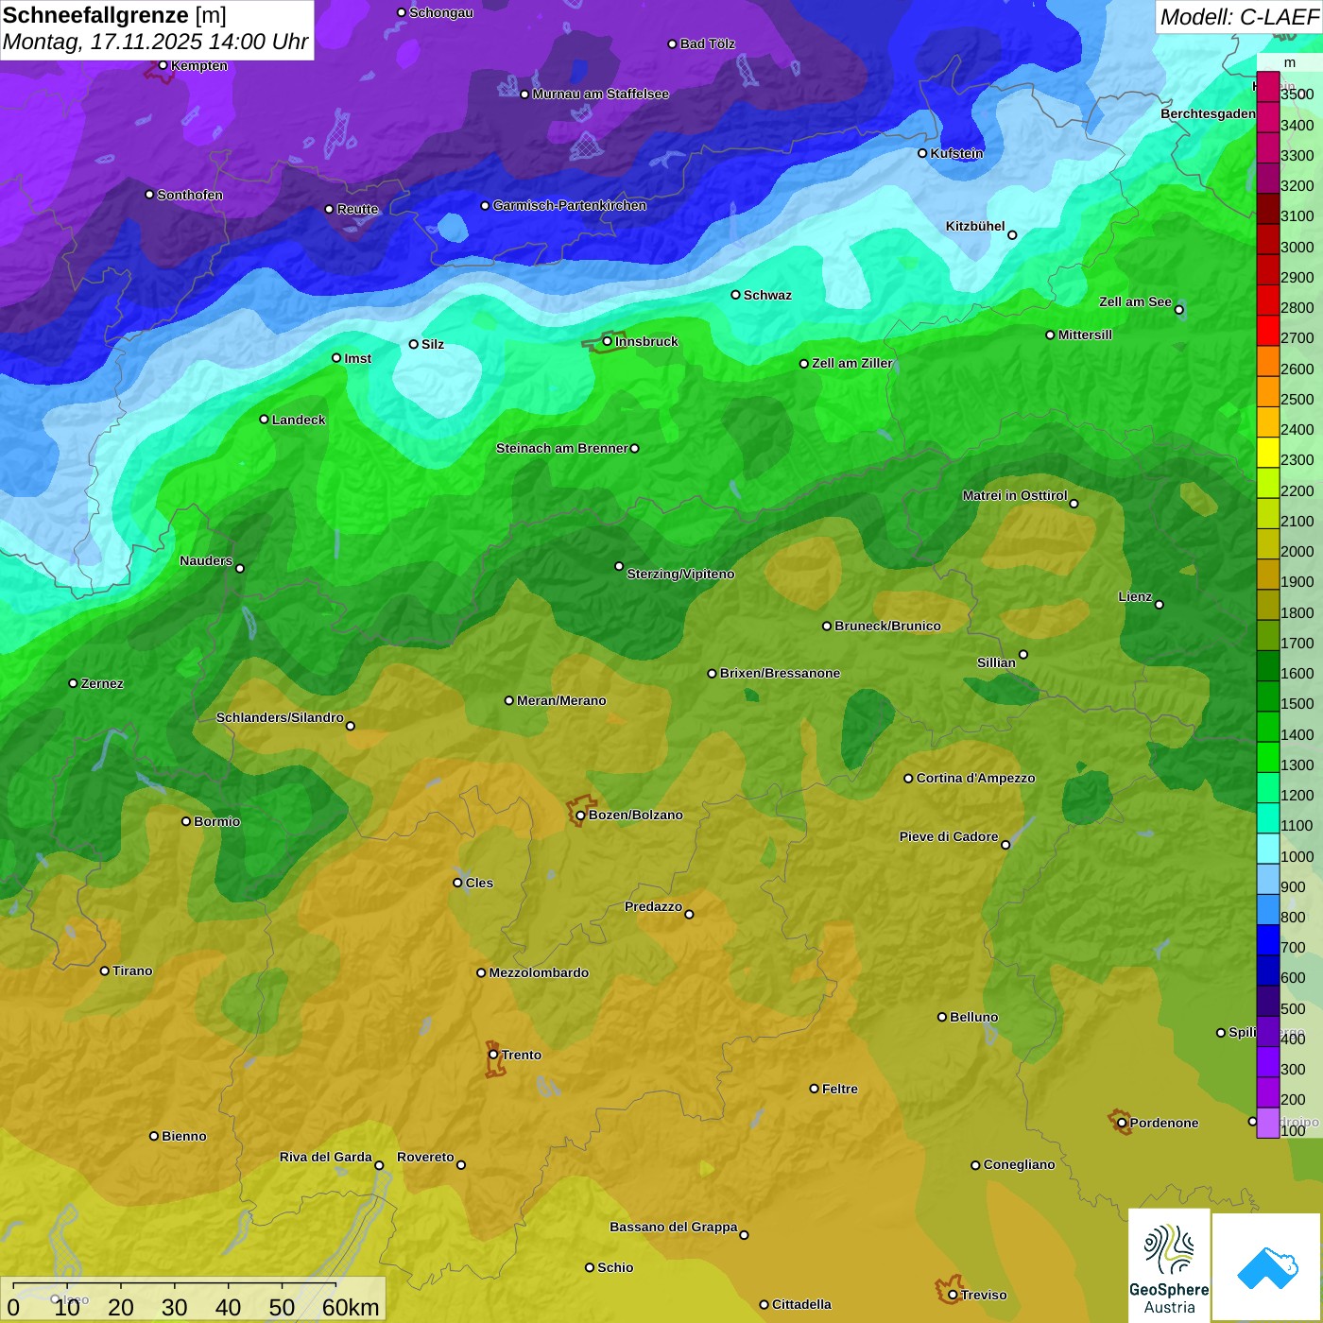This screenshot has height=1323, width=1323.
Task: Click the 'Schneefallgrenze [m]' map title
Action: (114, 15)
